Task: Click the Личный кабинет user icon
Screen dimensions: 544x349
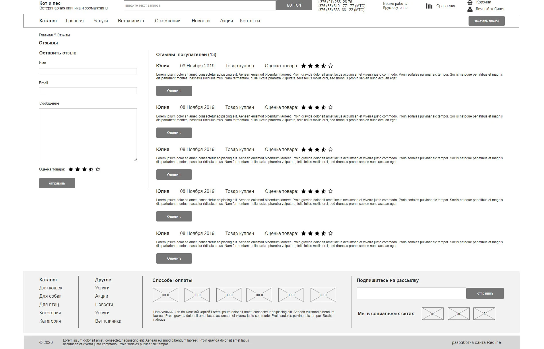Action: (x=470, y=9)
